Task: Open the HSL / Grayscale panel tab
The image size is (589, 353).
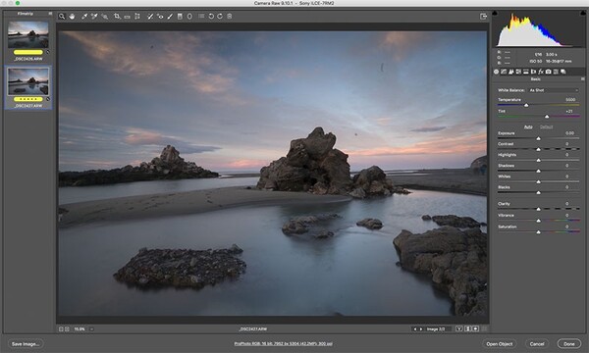Action: pyautogui.click(x=518, y=72)
